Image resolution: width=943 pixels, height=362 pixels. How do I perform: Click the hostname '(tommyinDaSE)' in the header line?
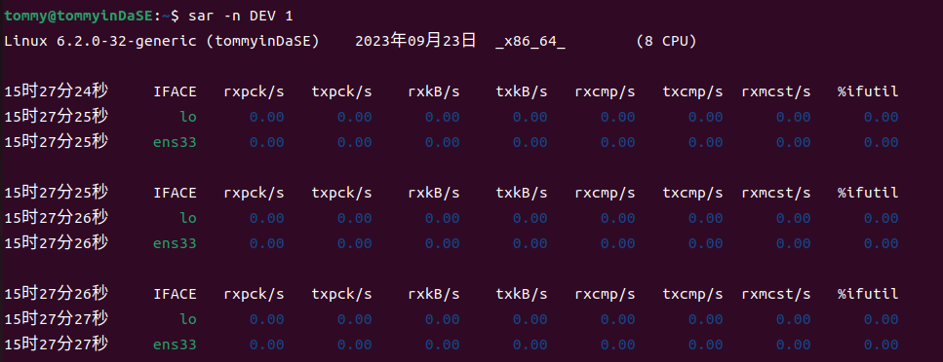point(263,42)
